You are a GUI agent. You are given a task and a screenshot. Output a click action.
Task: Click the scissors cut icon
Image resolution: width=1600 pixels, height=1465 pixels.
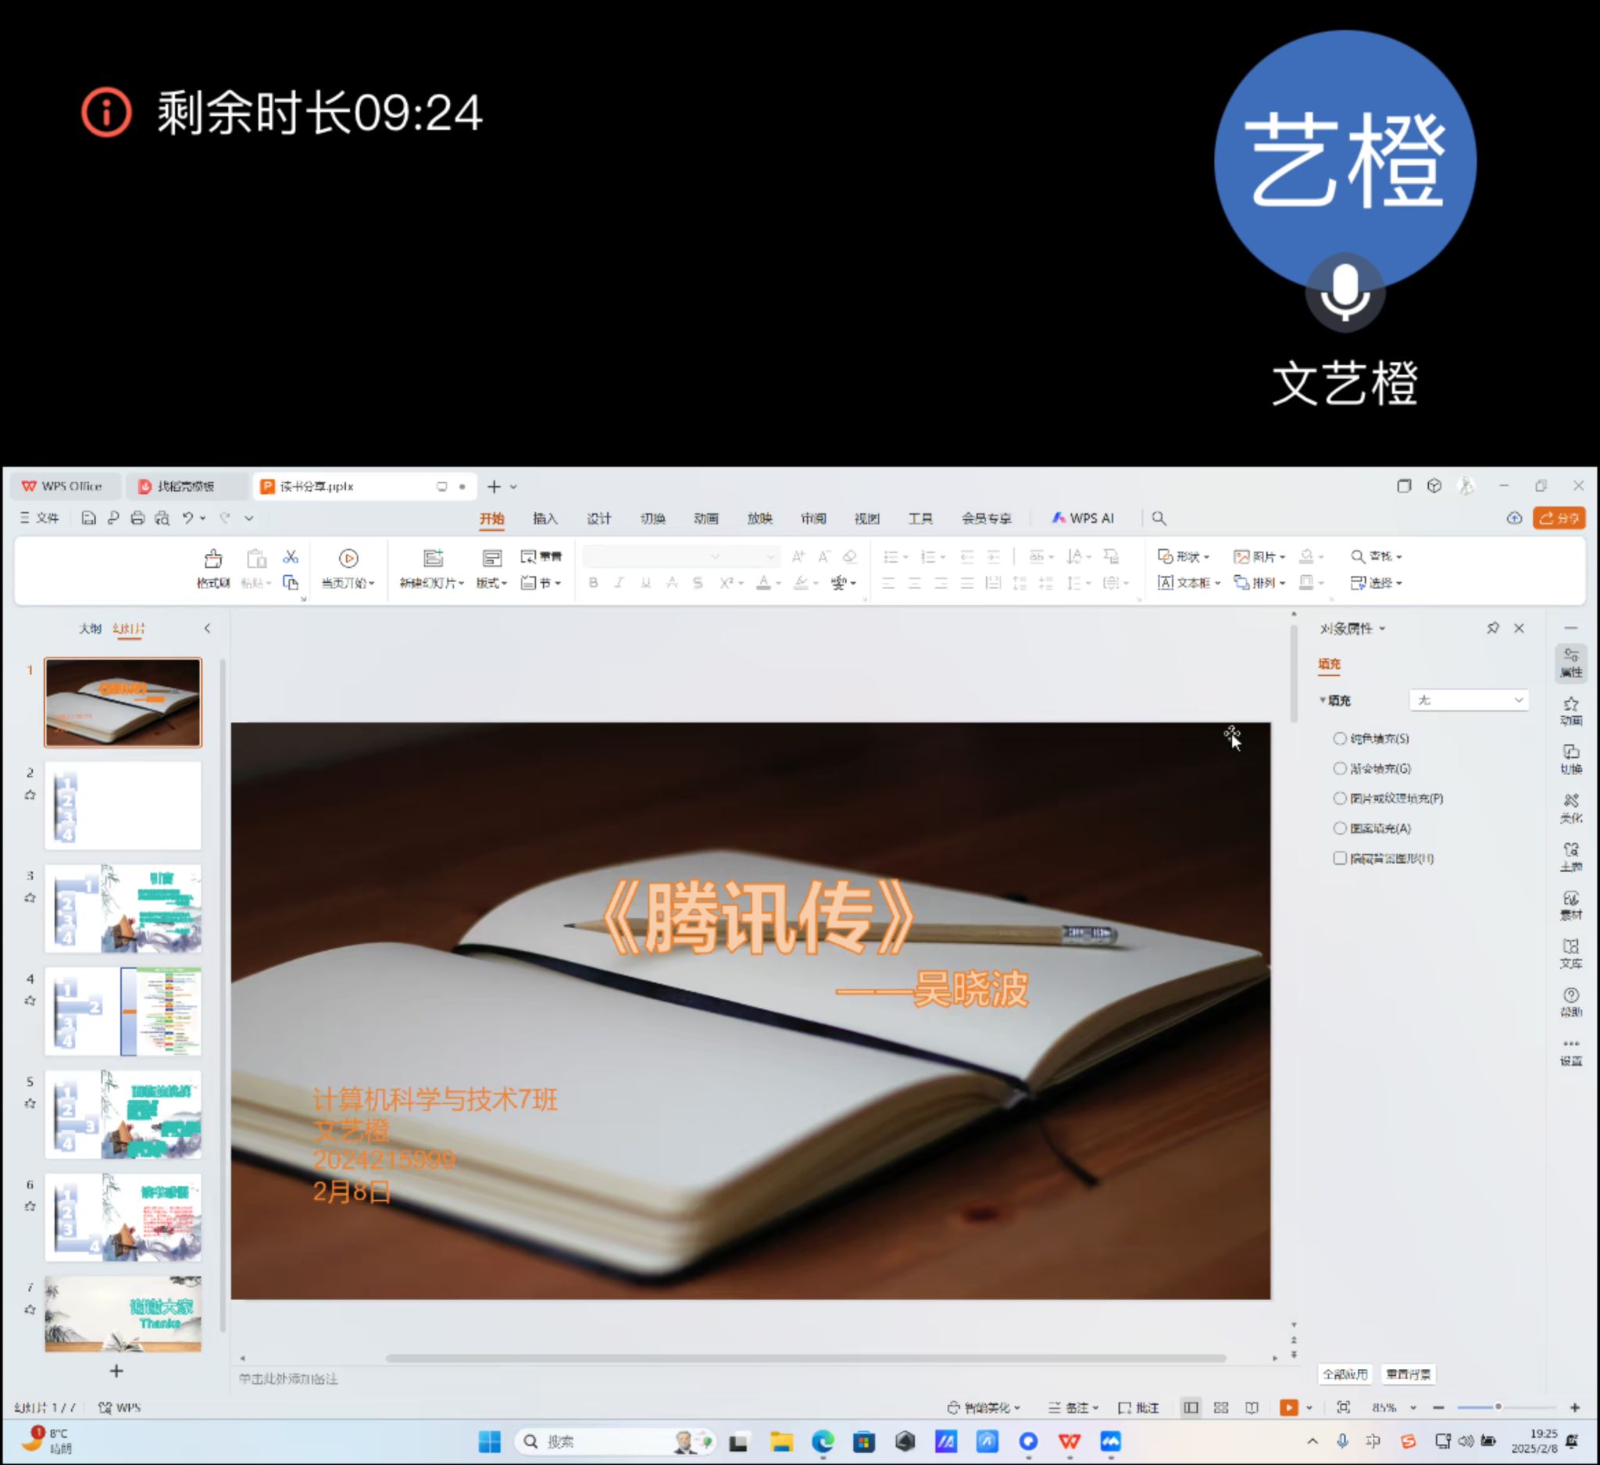point(291,557)
